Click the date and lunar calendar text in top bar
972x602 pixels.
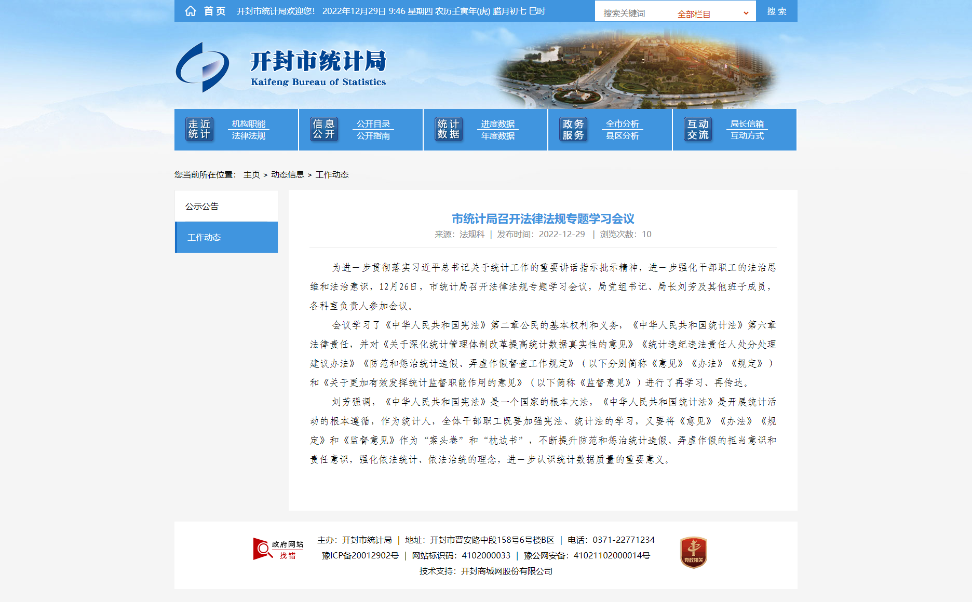point(434,11)
